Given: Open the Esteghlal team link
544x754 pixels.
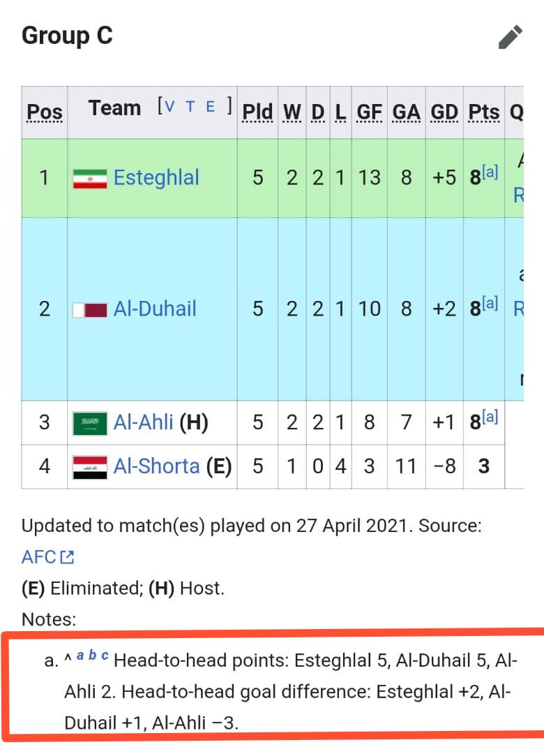Looking at the screenshot, I should (156, 178).
